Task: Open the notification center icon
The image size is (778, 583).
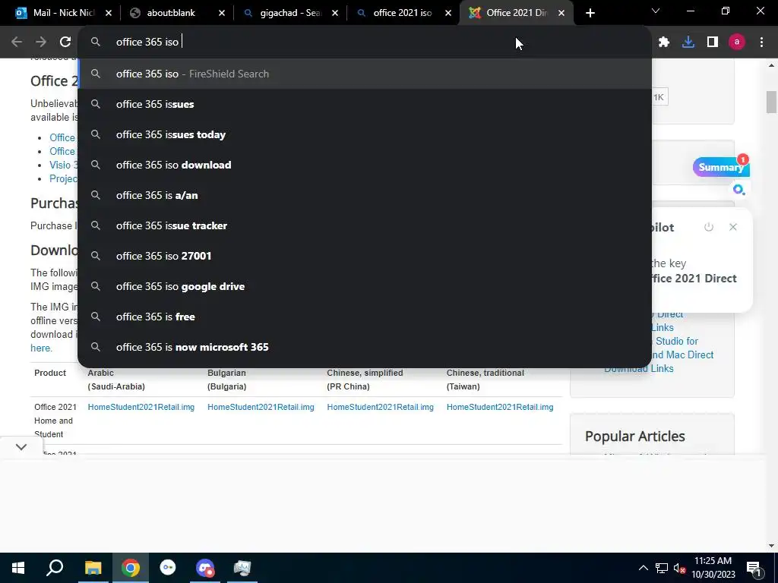Action: (x=754, y=569)
